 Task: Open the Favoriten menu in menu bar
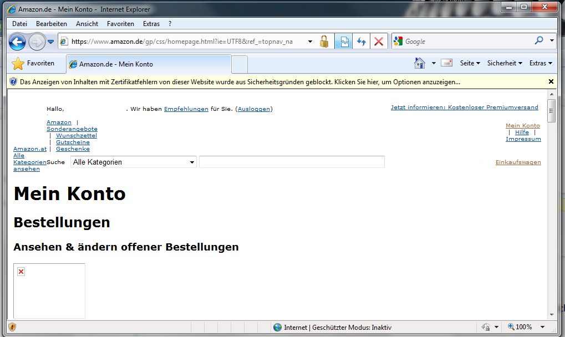coord(120,24)
